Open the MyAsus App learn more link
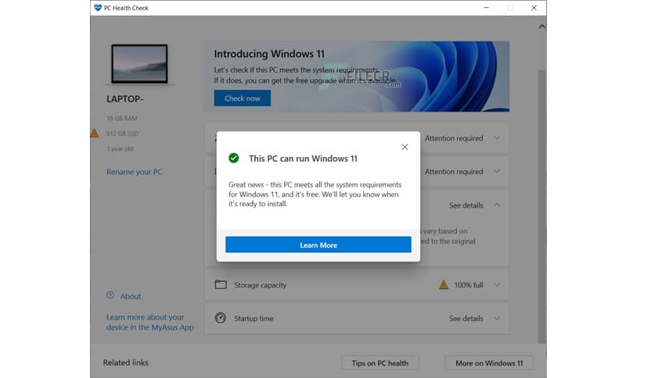The width and height of the screenshot is (654, 378). 149,323
